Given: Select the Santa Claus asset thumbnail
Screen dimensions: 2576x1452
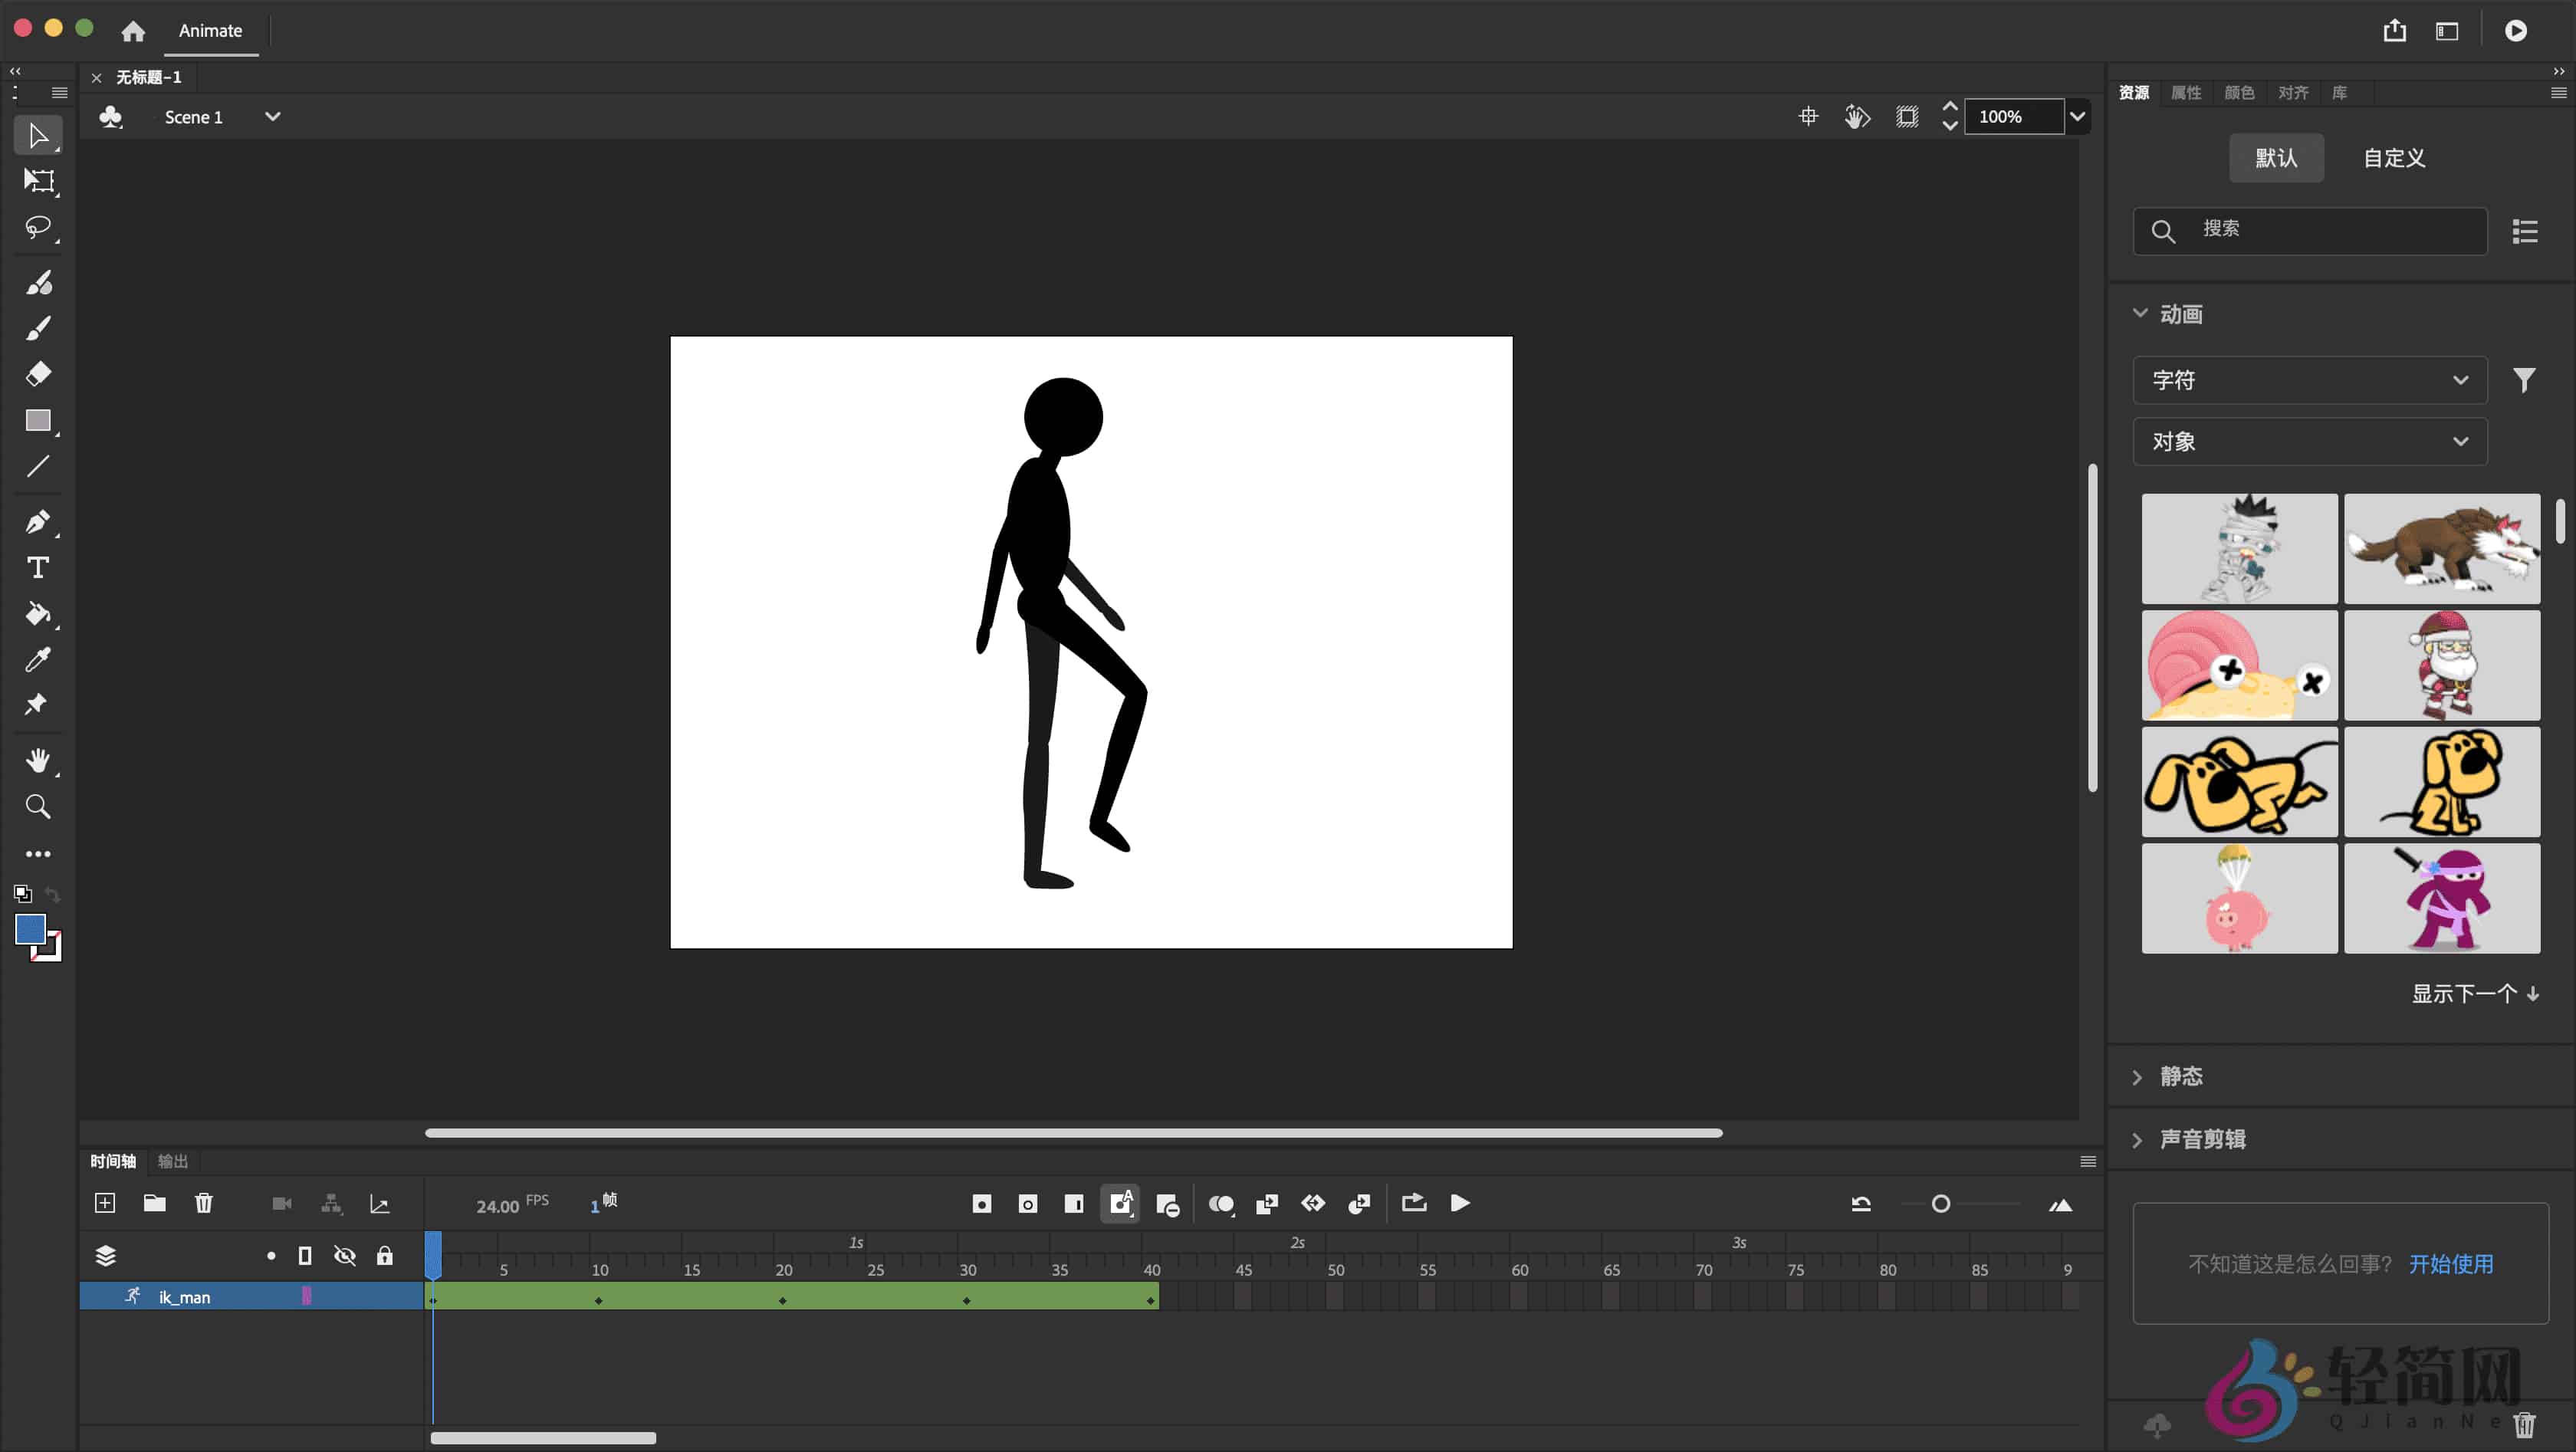Looking at the screenshot, I should (2441, 664).
